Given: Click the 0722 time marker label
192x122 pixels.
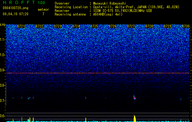Looking at the screenshot, I should click(39, 26).
